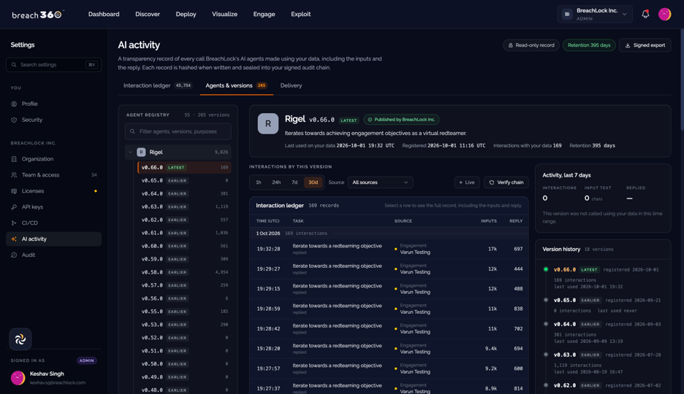Select version v0.58.0 in registry
Screen dimensions: 684x394
[185, 272]
